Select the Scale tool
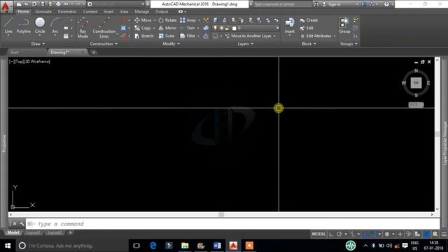Screen dimensions: 448x252 pyautogui.click(x=167, y=36)
